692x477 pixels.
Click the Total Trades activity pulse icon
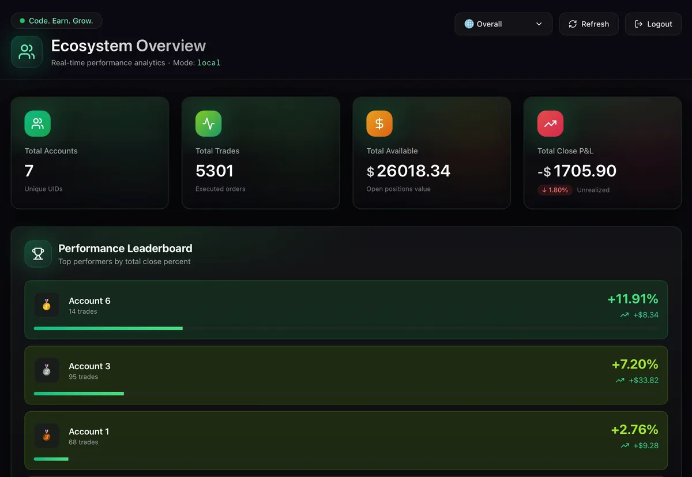click(208, 123)
